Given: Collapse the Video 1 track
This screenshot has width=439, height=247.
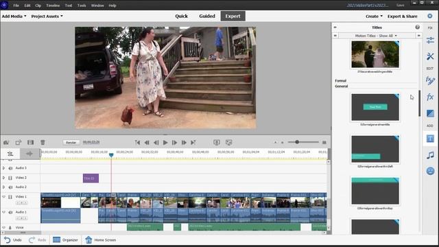Looking at the screenshot, I should [3, 197].
